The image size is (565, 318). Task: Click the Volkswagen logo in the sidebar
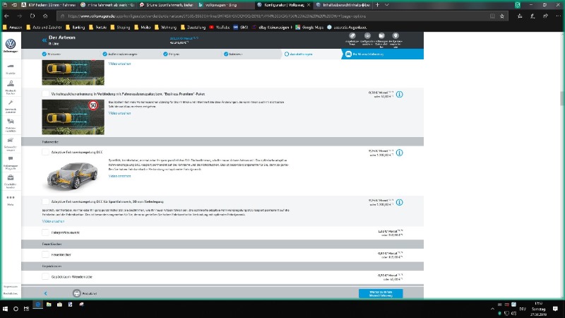(x=10, y=42)
